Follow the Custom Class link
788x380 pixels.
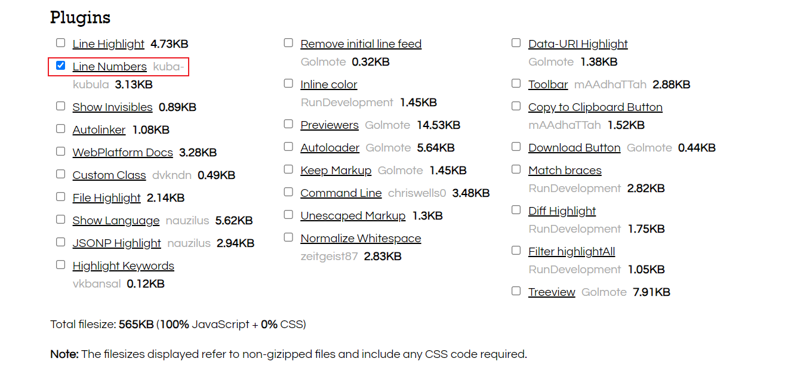(109, 175)
